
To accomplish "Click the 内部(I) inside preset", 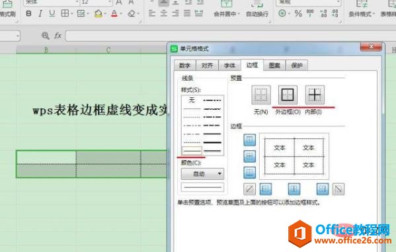I will pos(315,95).
